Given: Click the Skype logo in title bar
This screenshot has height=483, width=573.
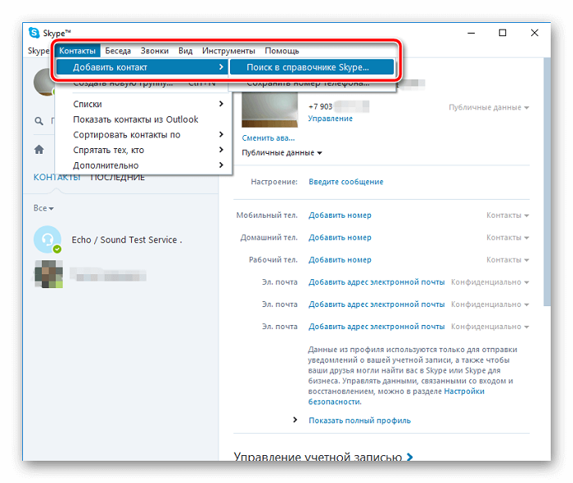Looking at the screenshot, I should [x=34, y=33].
